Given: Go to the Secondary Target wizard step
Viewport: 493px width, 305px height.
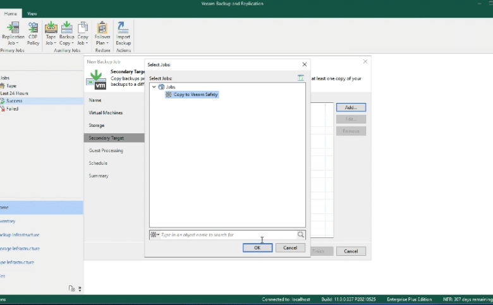Looking at the screenshot, I should [114, 138].
